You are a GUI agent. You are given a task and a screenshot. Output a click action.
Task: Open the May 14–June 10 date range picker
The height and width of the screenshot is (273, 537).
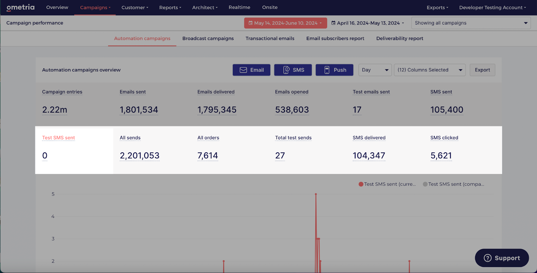point(285,23)
